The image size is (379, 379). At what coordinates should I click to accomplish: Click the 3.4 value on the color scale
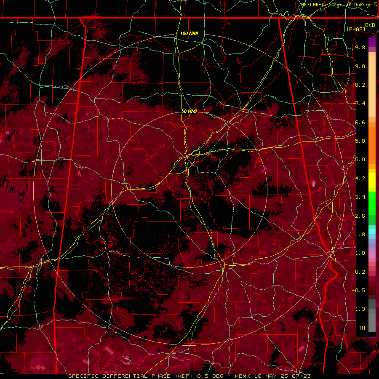pyautogui.click(x=360, y=197)
